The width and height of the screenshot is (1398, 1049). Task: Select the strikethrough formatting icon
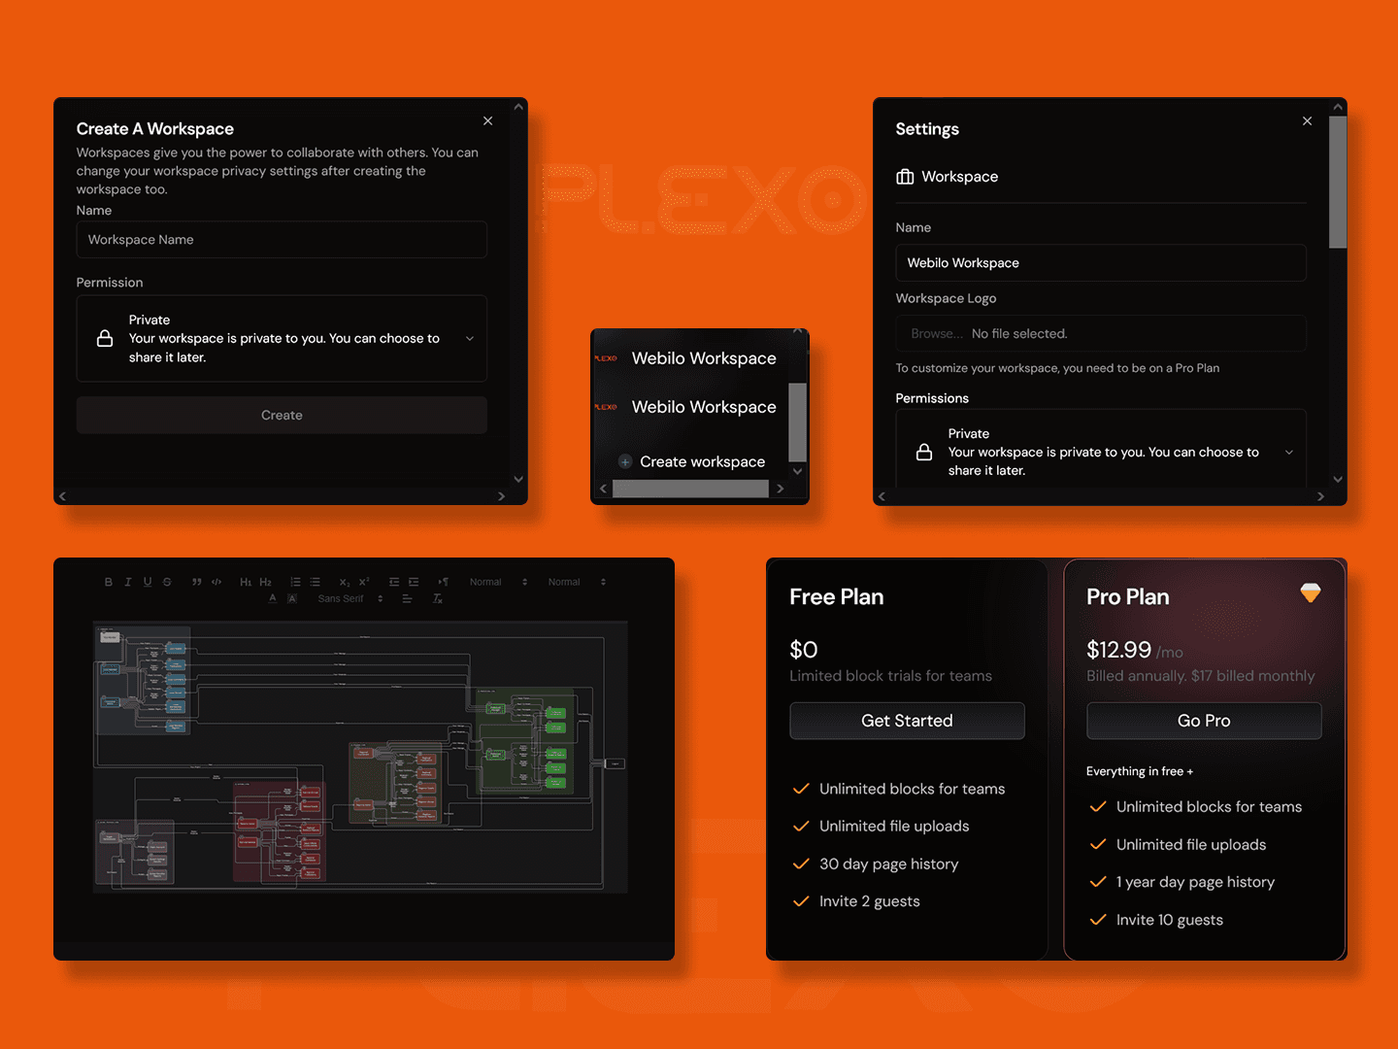167,582
